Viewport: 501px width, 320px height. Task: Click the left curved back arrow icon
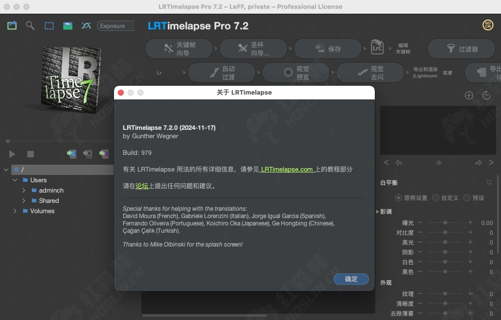(x=399, y=163)
